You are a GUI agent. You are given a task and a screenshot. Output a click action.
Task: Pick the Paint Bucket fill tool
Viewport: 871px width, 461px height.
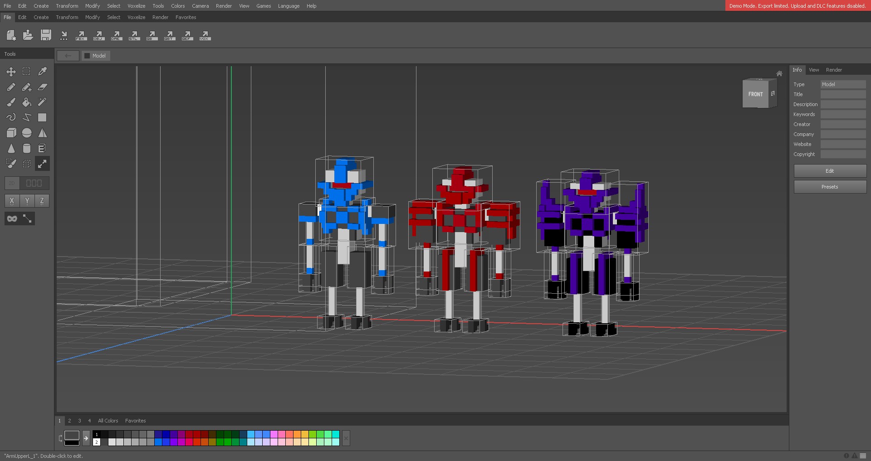pyautogui.click(x=27, y=102)
